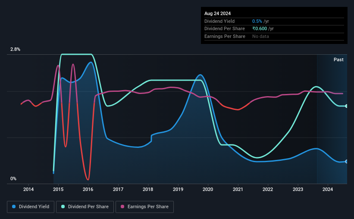This screenshot has height=219, width=354.
Task: Click the 2016 x-axis label
Action: pyautogui.click(x=88, y=189)
